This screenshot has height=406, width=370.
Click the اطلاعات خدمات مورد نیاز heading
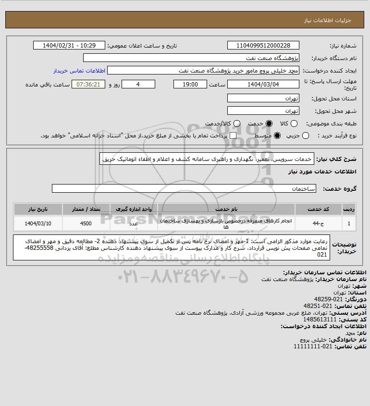click(x=322, y=172)
